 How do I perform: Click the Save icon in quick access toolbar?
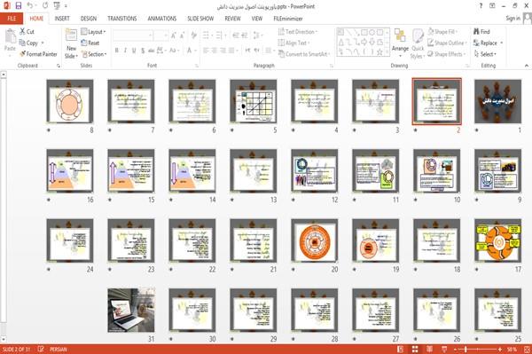click(19, 5)
